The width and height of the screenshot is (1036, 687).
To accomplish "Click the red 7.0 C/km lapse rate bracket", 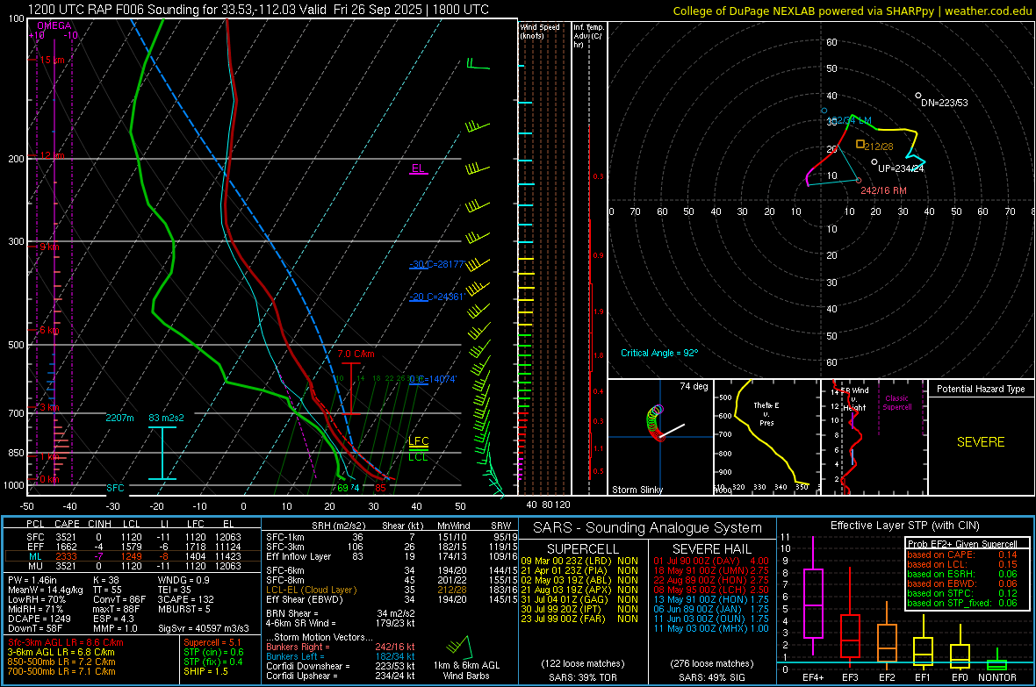I will point(350,389).
